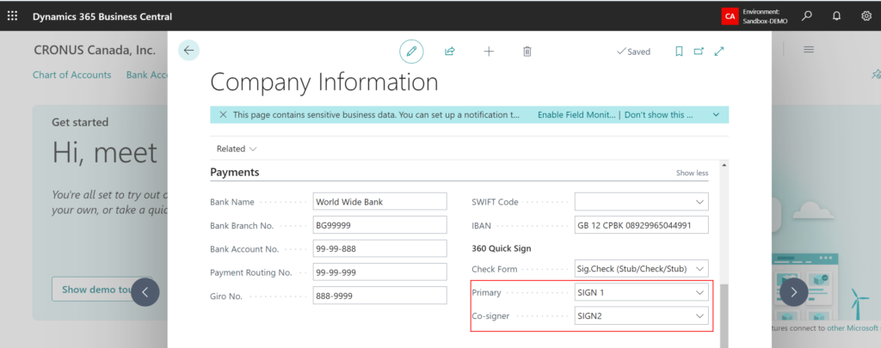Dismiss the sensitive data notification
881x348 pixels.
(223, 114)
